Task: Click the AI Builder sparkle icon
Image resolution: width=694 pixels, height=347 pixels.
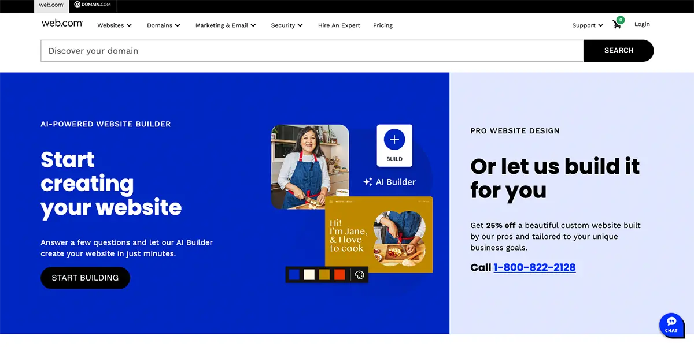Action: pyautogui.click(x=368, y=182)
